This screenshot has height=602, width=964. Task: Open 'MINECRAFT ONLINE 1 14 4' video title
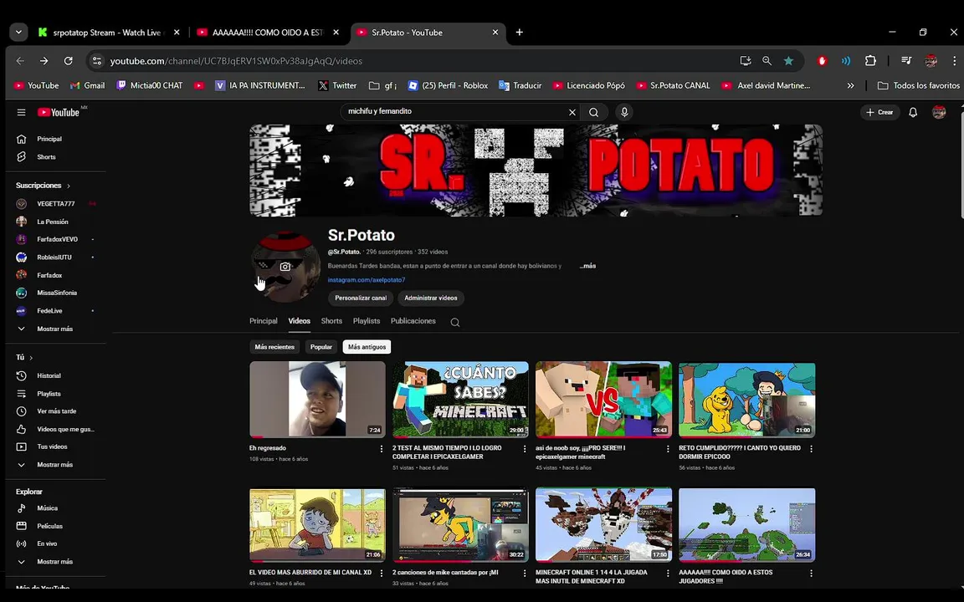592,577
